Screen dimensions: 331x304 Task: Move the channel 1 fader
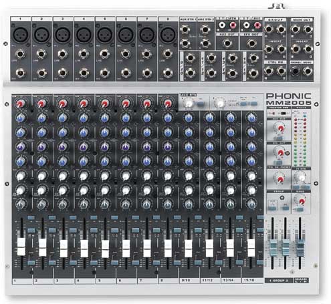click(x=21, y=247)
